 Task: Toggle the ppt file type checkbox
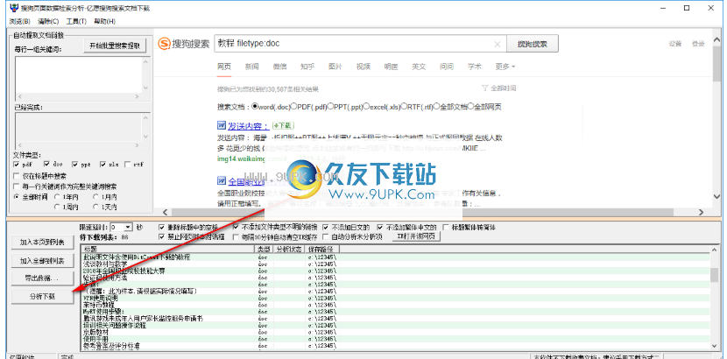coord(75,164)
